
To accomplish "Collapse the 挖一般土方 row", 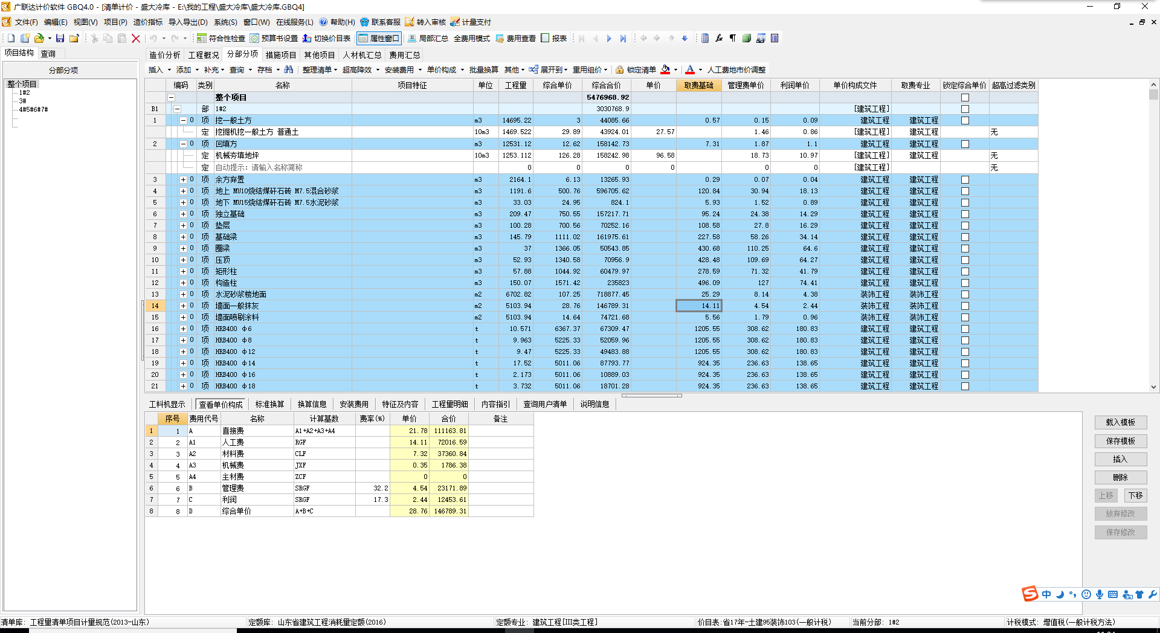I will click(x=183, y=120).
